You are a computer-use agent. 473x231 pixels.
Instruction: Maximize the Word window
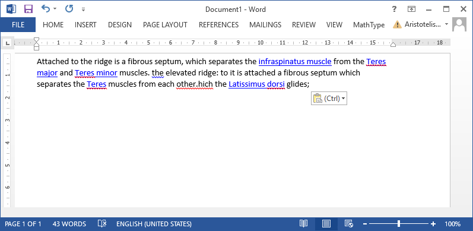point(446,9)
